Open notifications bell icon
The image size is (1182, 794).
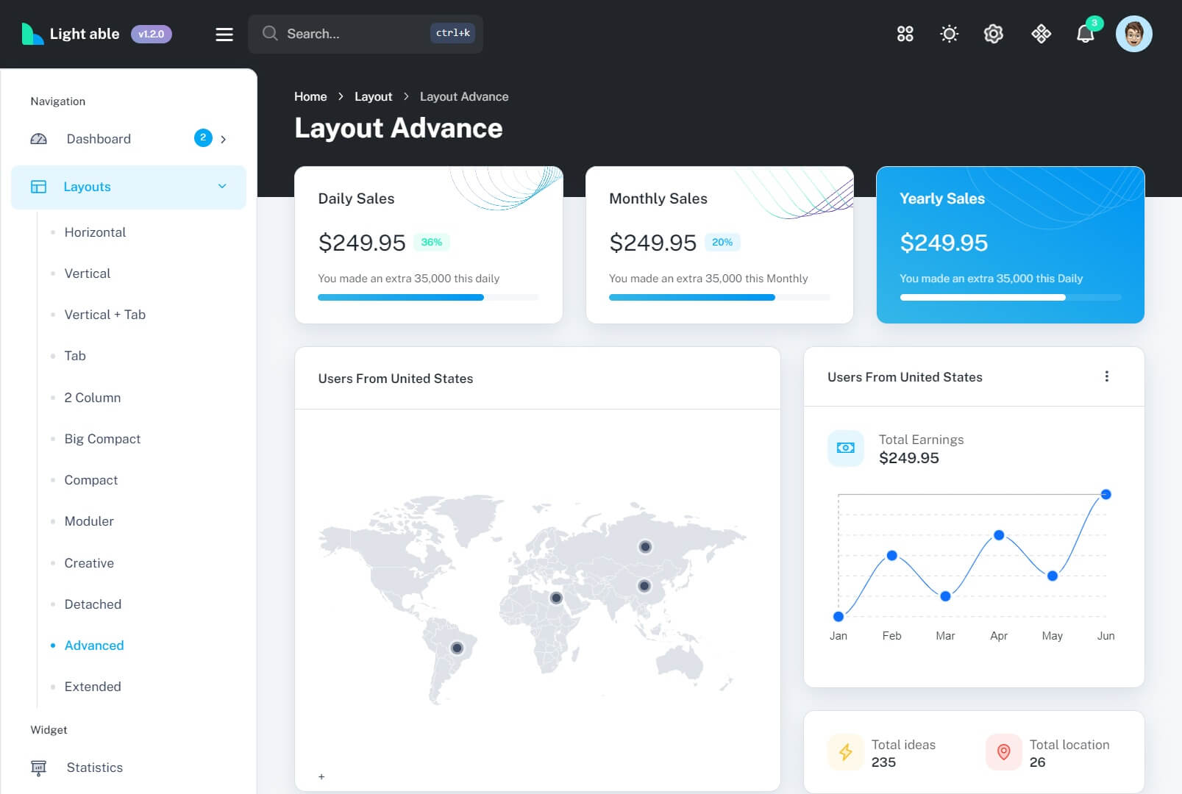coord(1085,34)
